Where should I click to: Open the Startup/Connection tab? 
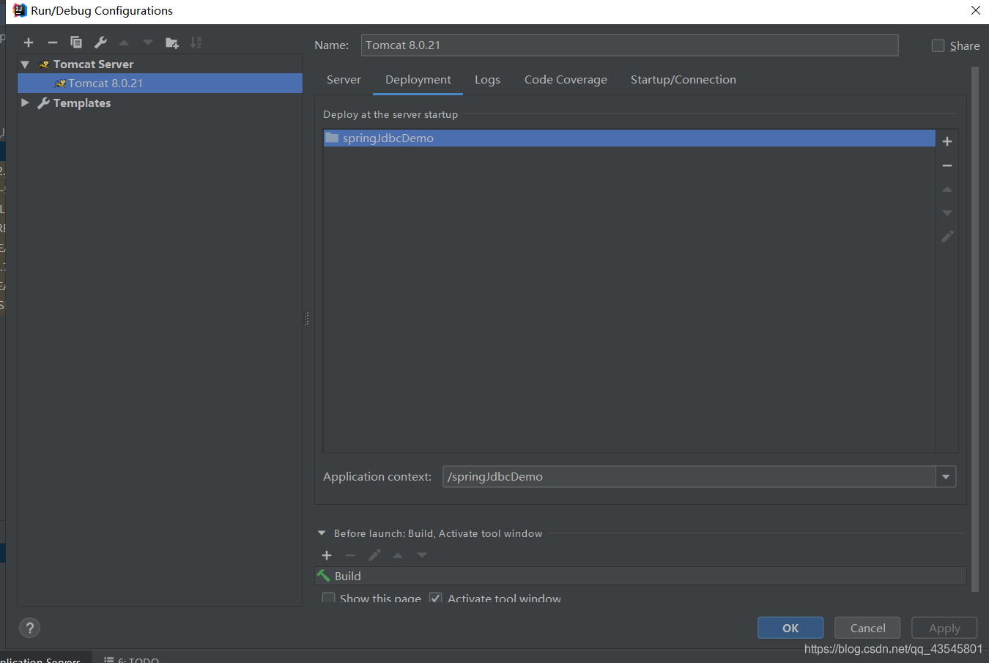(684, 80)
